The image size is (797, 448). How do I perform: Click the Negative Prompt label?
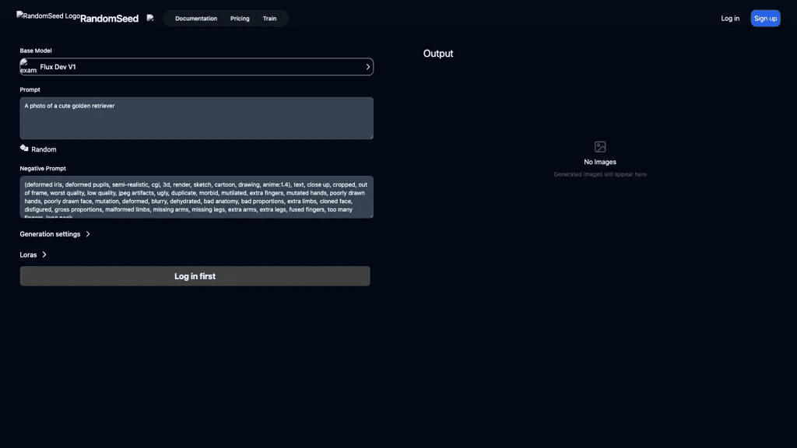(x=43, y=168)
